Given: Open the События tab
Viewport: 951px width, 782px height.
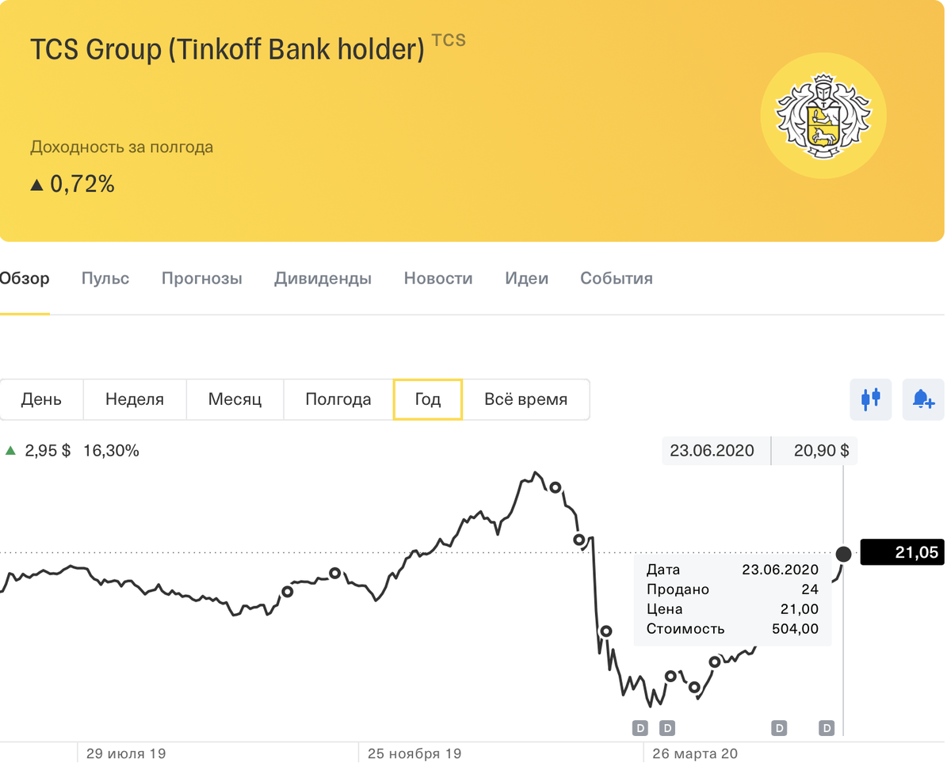Looking at the screenshot, I should [x=617, y=278].
